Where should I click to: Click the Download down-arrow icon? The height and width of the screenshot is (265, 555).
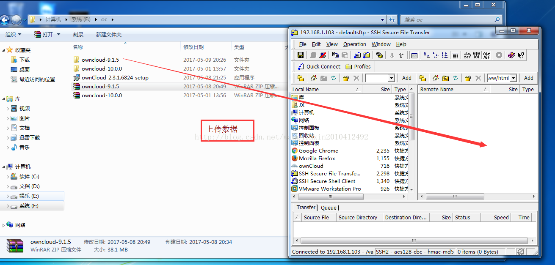392,55
